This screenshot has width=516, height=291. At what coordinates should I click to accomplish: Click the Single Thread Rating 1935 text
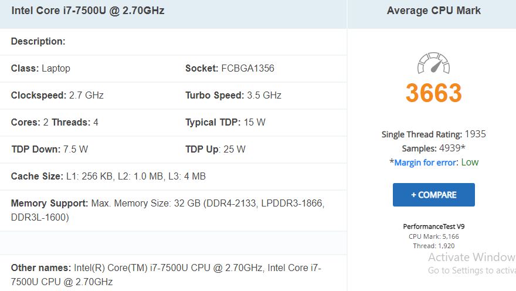pos(433,134)
